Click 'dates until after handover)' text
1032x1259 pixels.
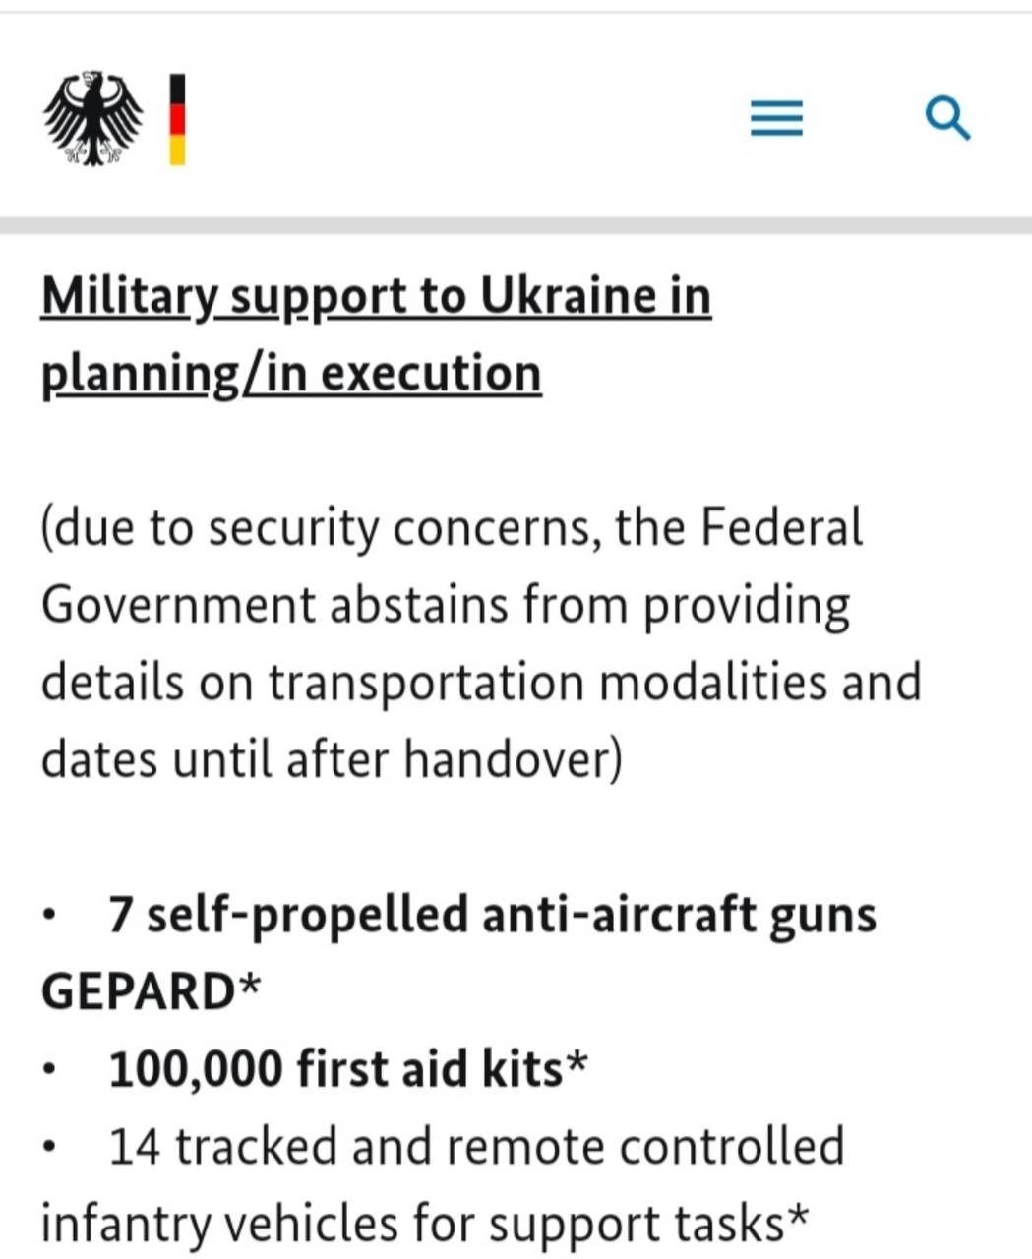pyautogui.click(x=332, y=759)
